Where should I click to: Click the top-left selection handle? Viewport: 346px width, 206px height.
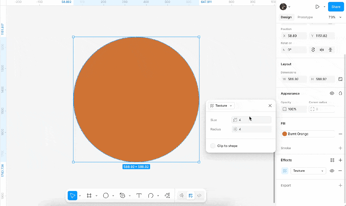pos(73,37)
